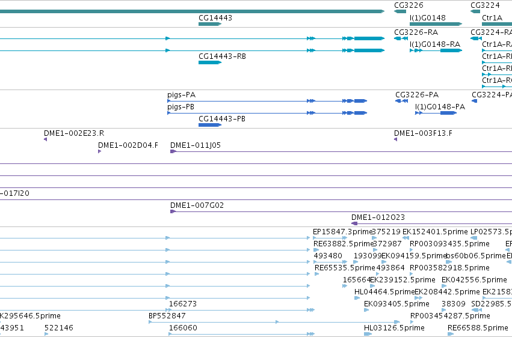This screenshot has width=512, height=337.
Task: Select the EK239152.5prime EST label
Action: 403,280
